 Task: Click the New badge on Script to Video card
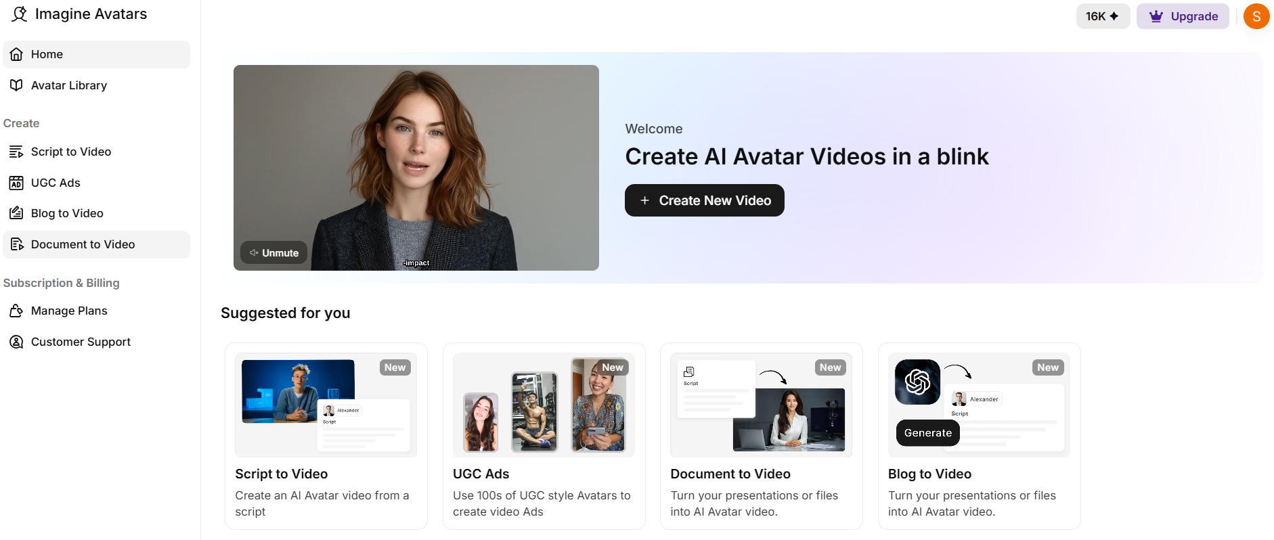point(395,367)
